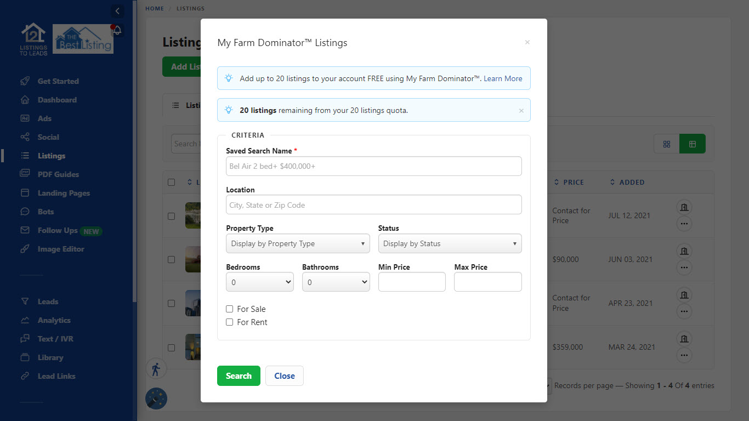Viewport: 749px width, 421px height.
Task: Click the green Search button
Action: pos(239,376)
